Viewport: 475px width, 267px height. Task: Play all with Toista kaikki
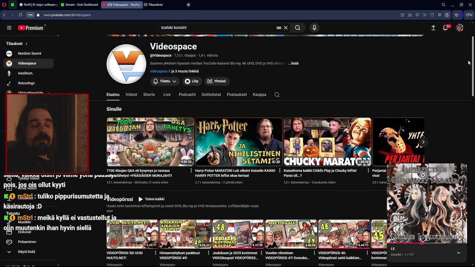[151, 199]
